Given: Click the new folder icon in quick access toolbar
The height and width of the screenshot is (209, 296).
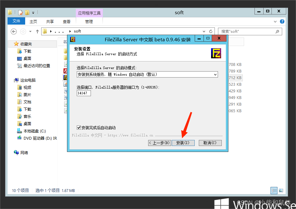Looking at the screenshot, I should pyautogui.click(x=27, y=13).
